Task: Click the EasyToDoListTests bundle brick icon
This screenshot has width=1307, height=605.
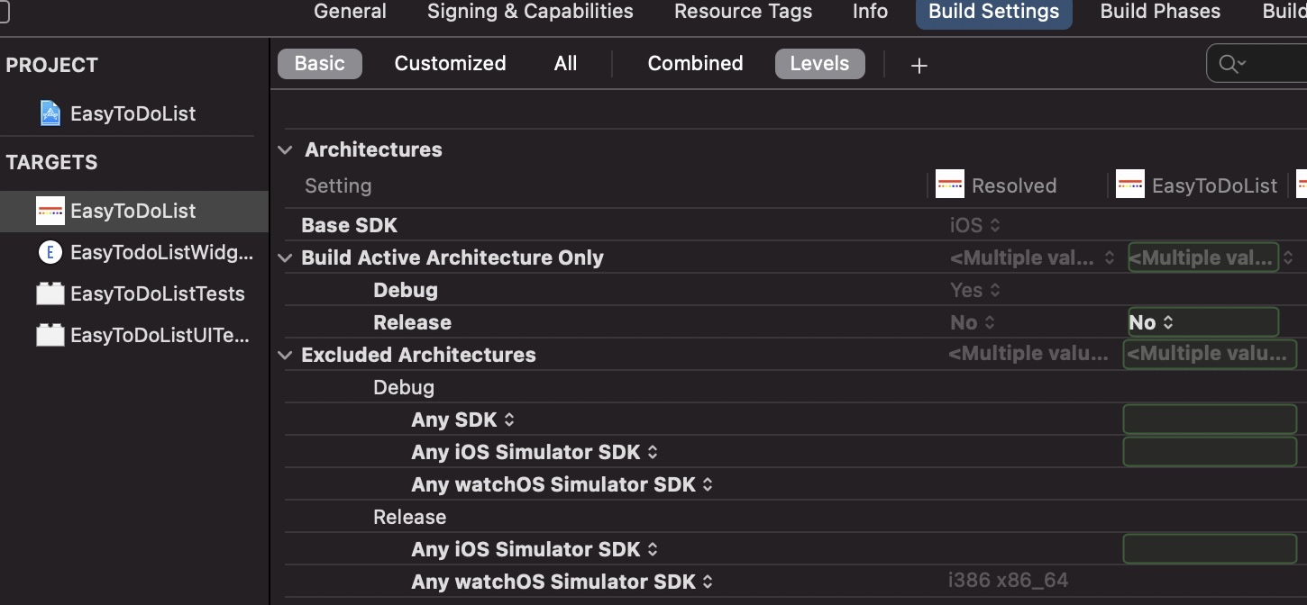Action: click(50, 293)
